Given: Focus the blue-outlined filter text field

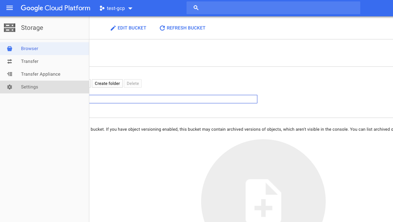Looking at the screenshot, I should coord(173,99).
